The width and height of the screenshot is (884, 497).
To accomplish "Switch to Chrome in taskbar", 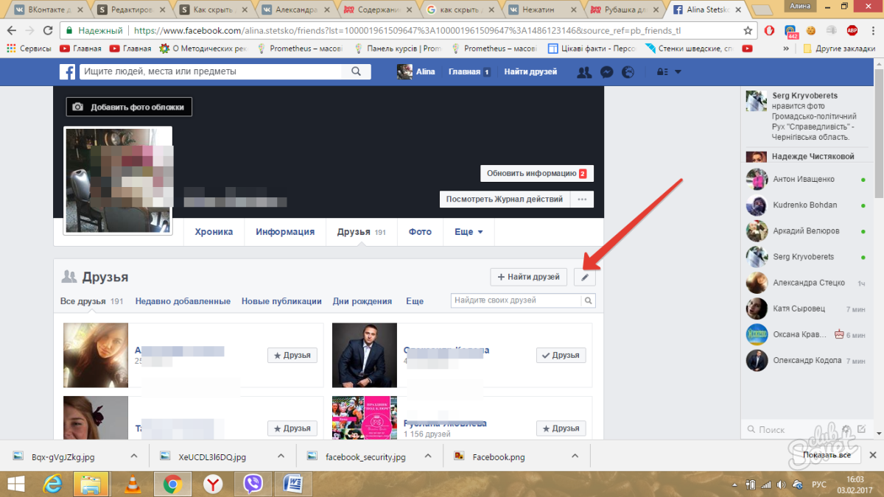I will click(x=173, y=484).
